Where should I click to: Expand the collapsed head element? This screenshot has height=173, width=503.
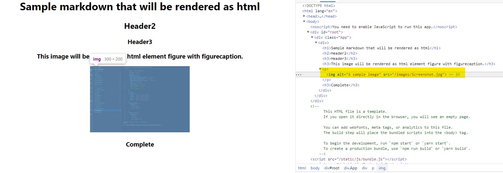304,16
